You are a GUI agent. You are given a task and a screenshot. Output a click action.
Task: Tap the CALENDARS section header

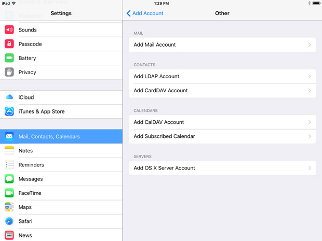(145, 111)
